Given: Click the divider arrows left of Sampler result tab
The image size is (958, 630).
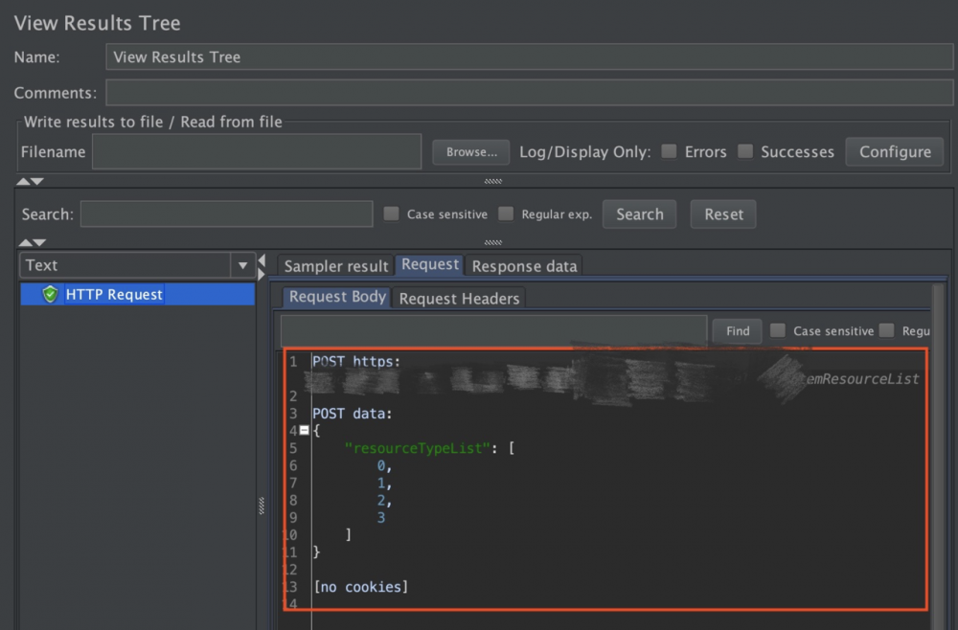Looking at the screenshot, I should coord(262,266).
